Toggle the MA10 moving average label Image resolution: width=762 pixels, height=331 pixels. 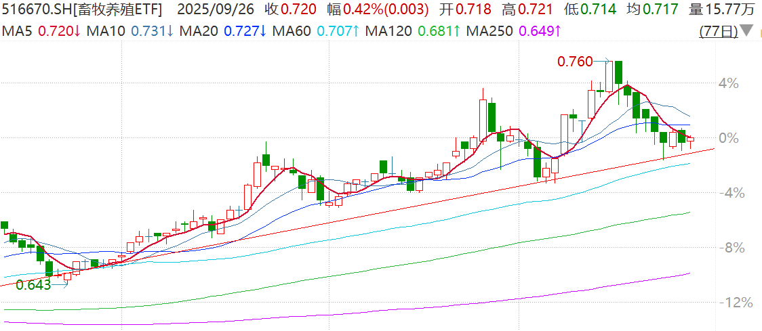tap(108, 31)
